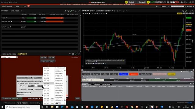
Task: Switch to the Eseguiti tab in orders panel
Action: (x=97, y=84)
